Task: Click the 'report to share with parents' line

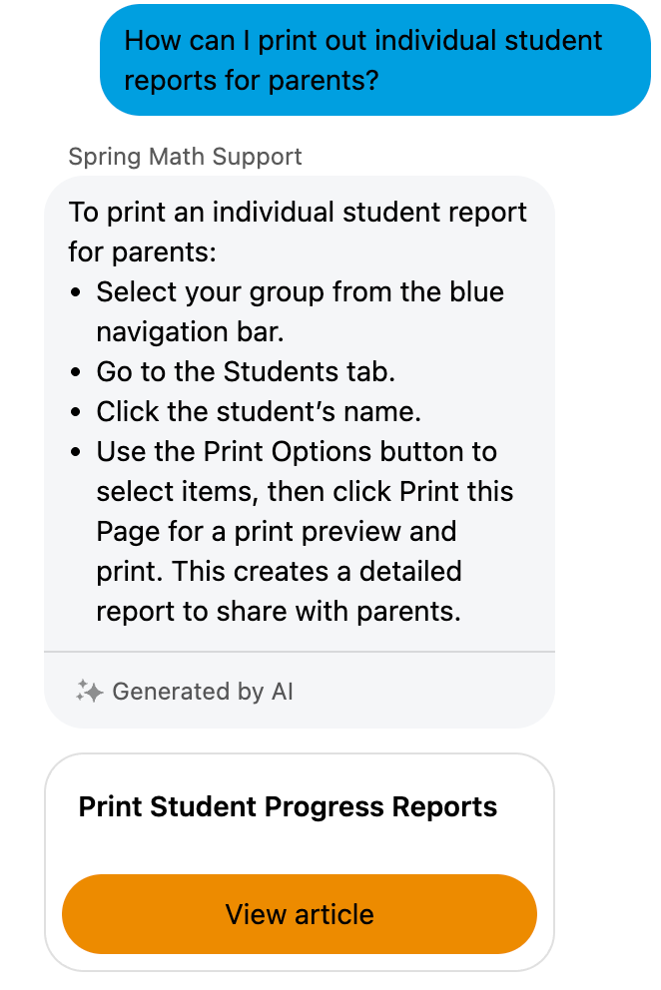Action: (x=279, y=612)
